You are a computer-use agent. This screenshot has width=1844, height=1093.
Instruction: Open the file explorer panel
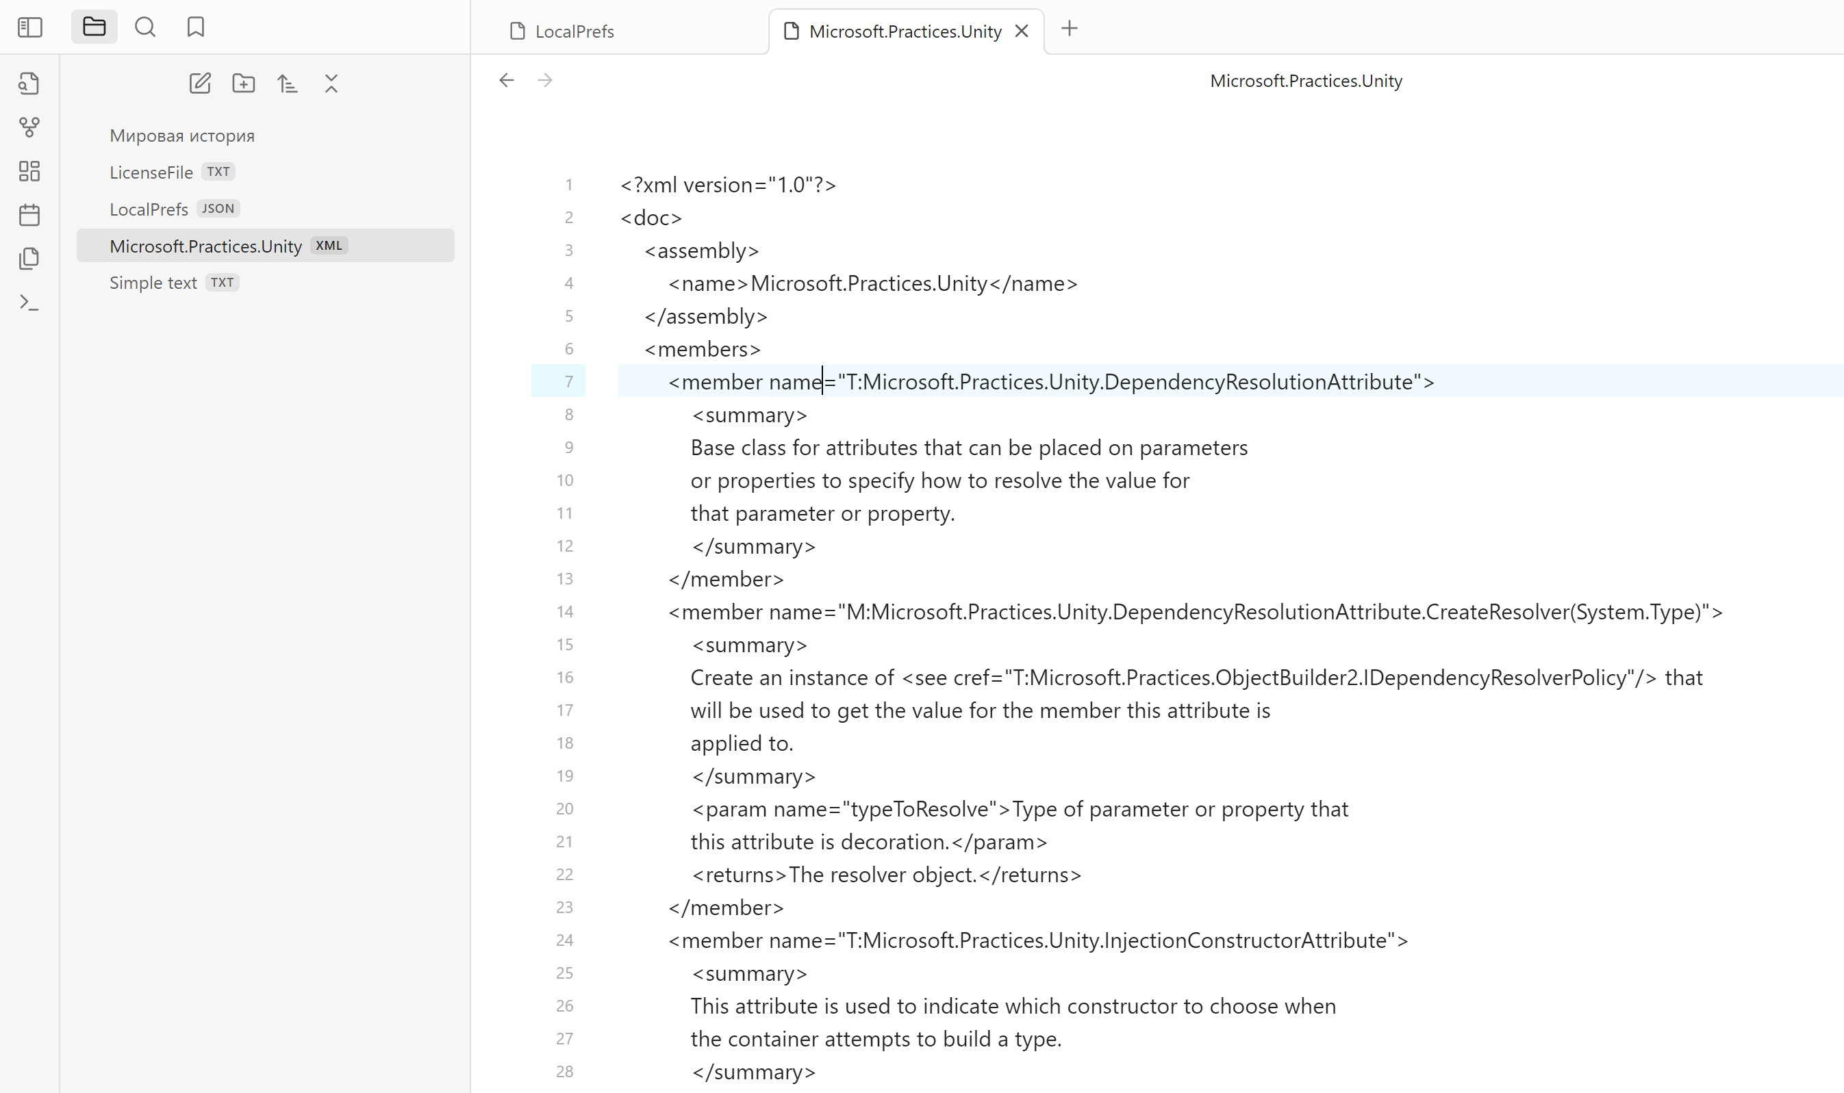tap(94, 27)
